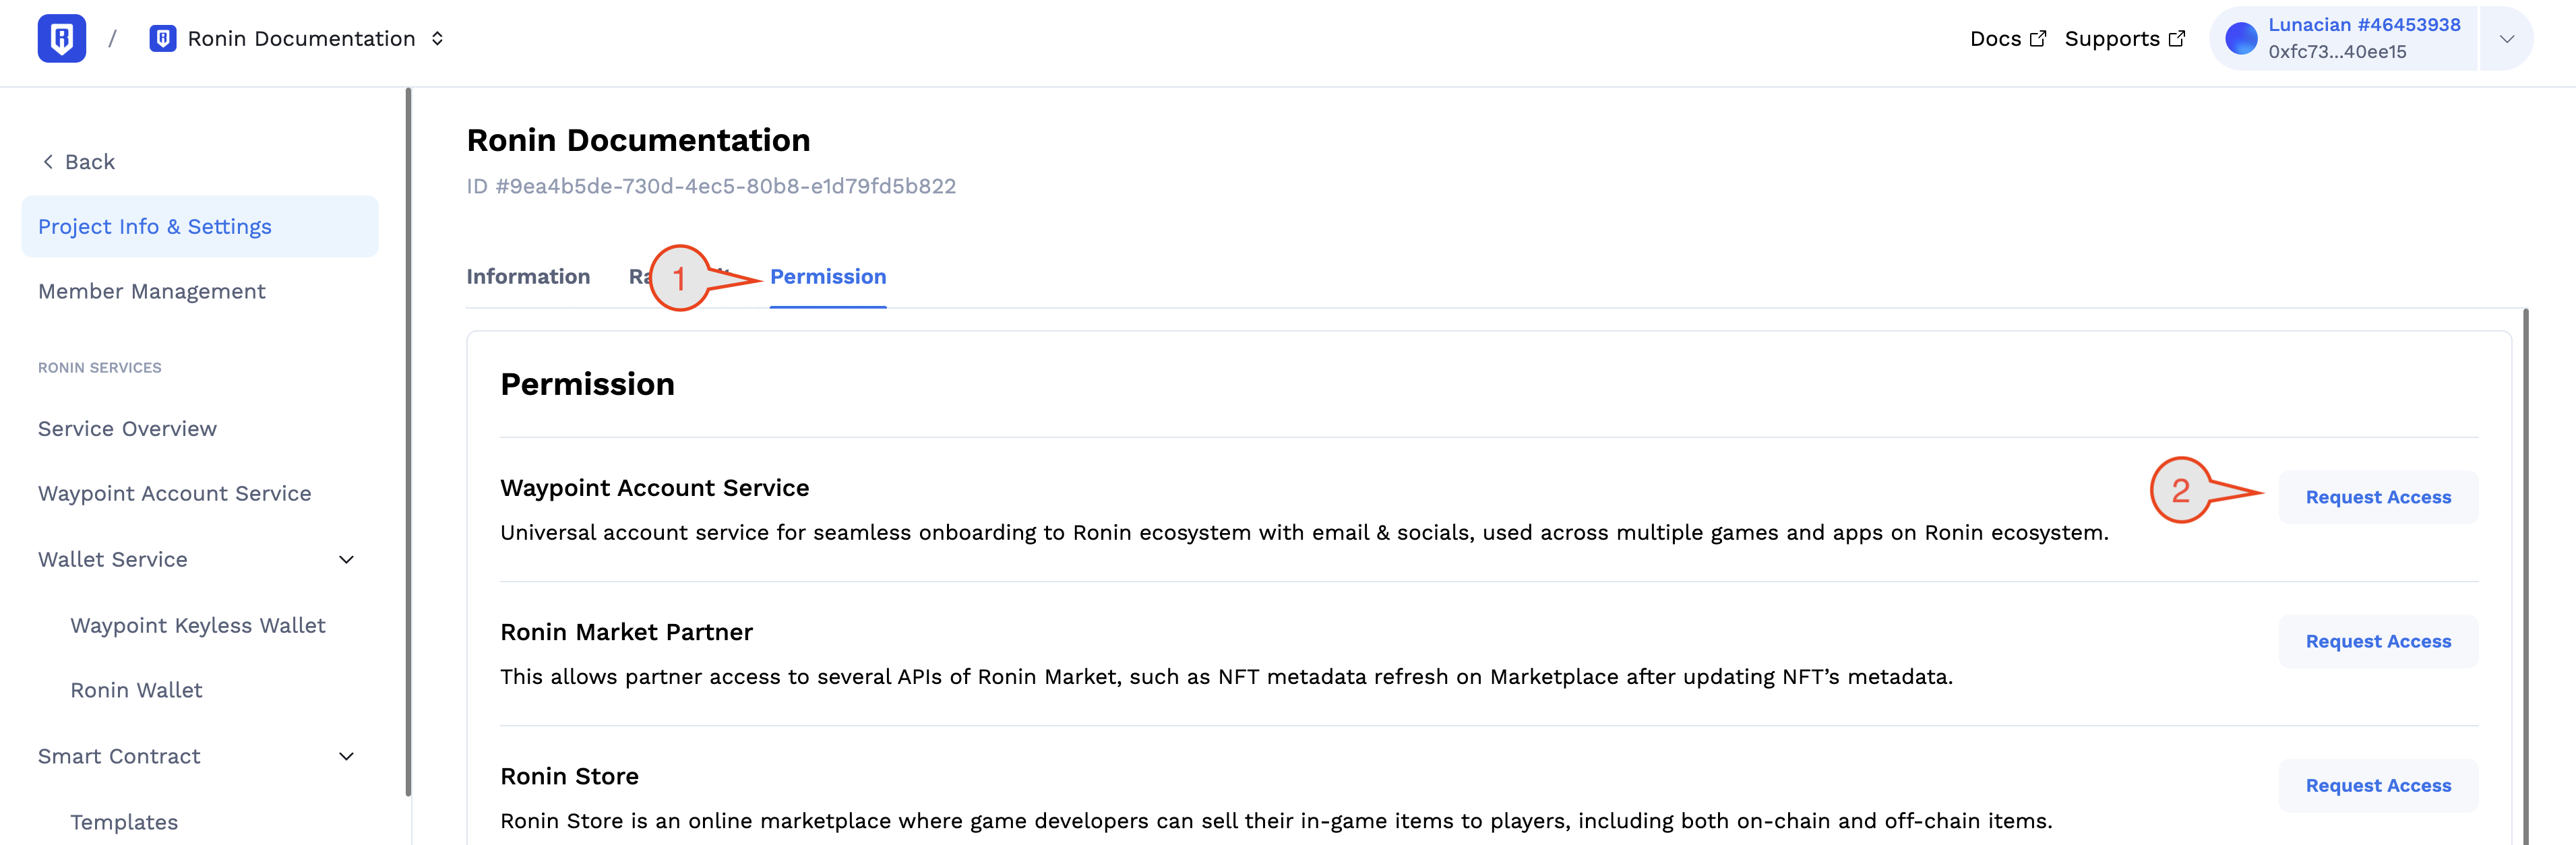Screen dimensions: 2576x845
Task: Request Access for Ronin Market Partner
Action: pyautogui.click(x=2378, y=641)
